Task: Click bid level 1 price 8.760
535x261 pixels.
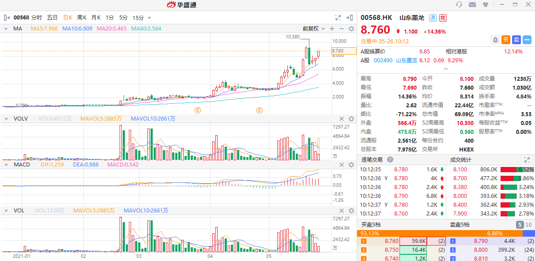Action: (x=392, y=241)
